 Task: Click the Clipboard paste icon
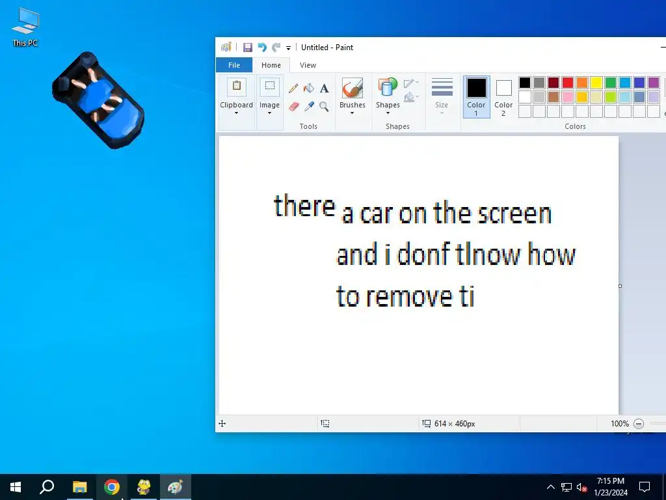237,87
